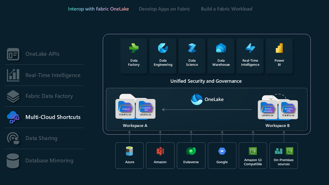Select the Real-Time Intelligence lightning icon

[x=250, y=48]
